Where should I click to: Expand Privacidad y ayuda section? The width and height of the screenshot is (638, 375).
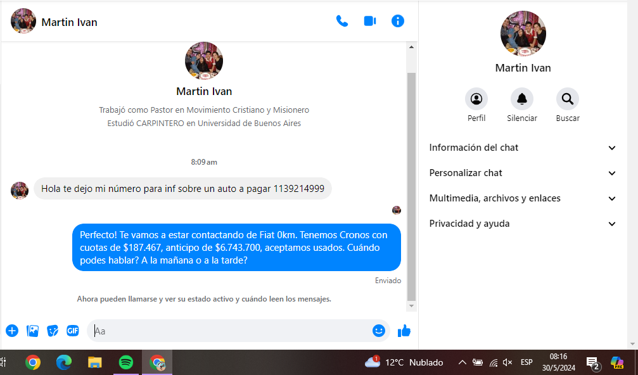tap(523, 224)
